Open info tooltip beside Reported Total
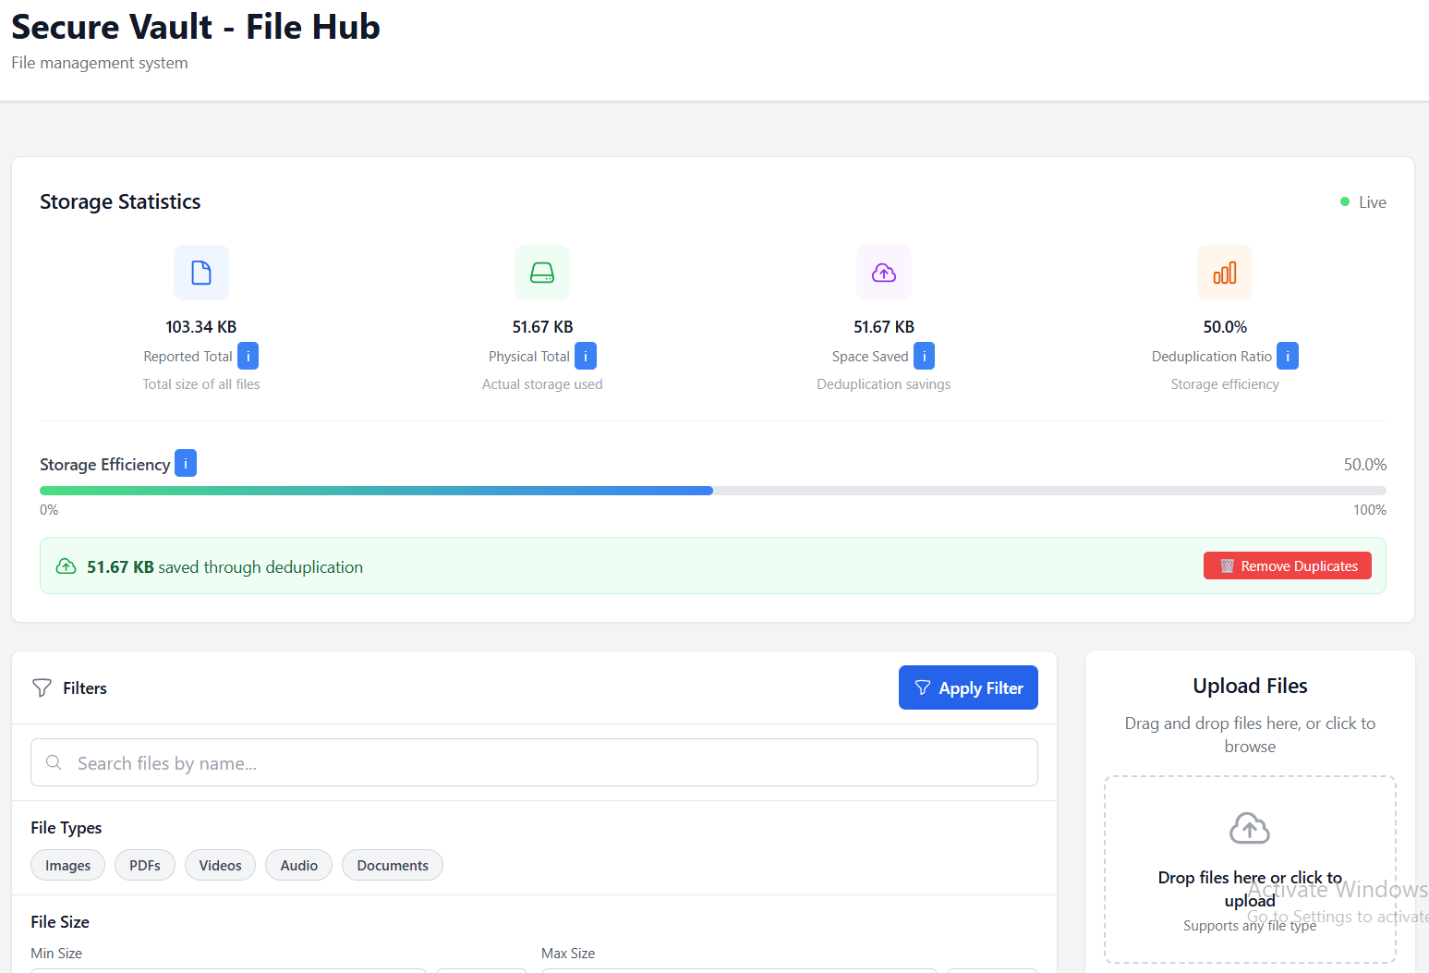The height and width of the screenshot is (973, 1429). (248, 357)
